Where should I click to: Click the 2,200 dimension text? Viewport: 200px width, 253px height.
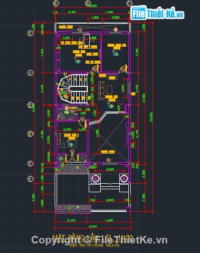coord(67,129)
